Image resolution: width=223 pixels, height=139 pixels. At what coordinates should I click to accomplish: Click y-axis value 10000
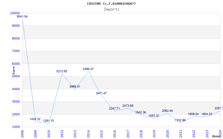(15, 13)
